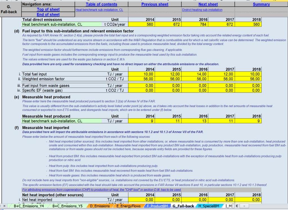Click the 'Weighted emission factor' row label

click(x=43, y=79)
